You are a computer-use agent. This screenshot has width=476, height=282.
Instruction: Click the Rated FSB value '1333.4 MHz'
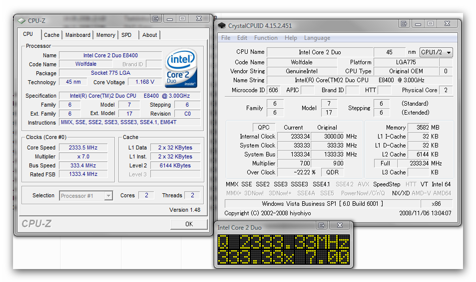click(83, 174)
